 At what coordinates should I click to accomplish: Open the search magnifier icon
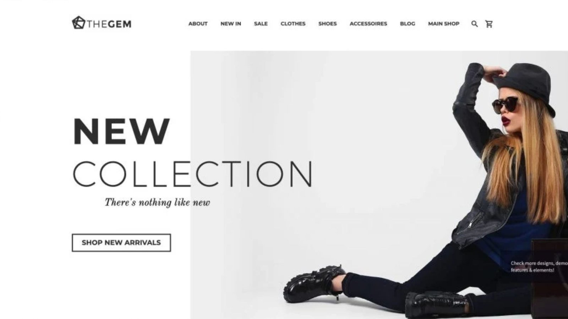click(x=474, y=24)
